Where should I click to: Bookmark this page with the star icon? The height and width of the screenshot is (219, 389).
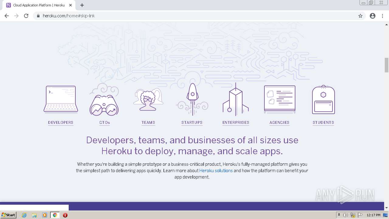[360, 16]
